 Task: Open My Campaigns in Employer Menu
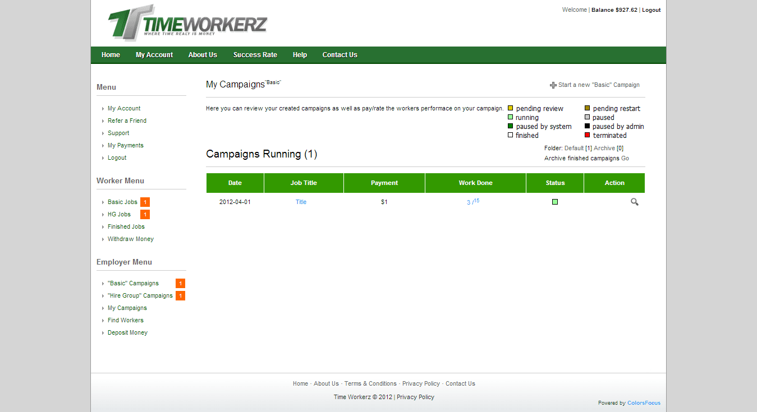click(x=127, y=308)
